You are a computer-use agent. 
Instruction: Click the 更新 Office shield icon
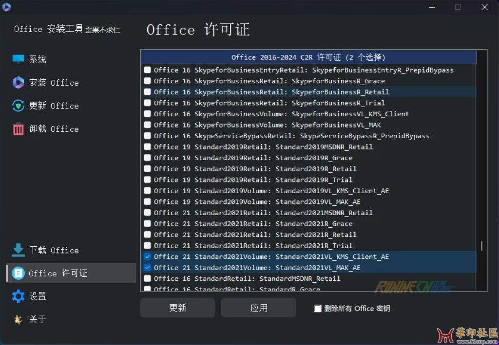(18, 106)
